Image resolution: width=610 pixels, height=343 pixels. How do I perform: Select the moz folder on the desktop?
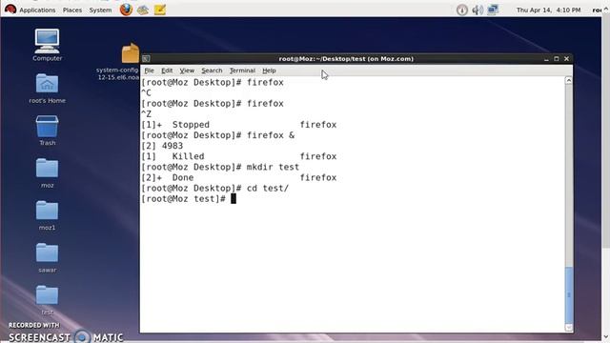(x=47, y=173)
